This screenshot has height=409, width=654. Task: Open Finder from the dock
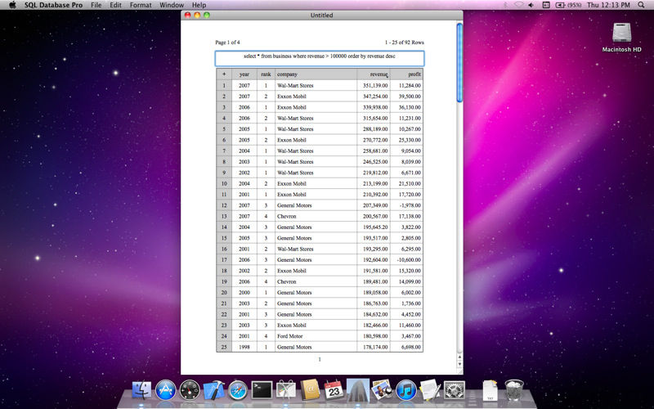click(x=141, y=391)
